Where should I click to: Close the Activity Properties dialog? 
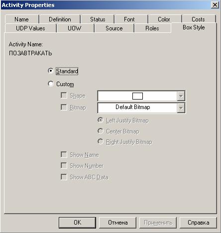215,5
